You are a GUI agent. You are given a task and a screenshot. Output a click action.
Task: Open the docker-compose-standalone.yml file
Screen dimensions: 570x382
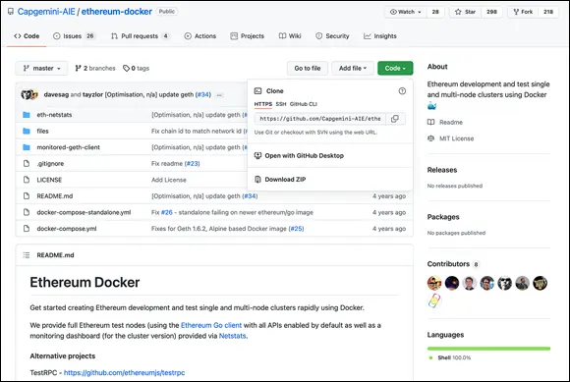coord(84,212)
